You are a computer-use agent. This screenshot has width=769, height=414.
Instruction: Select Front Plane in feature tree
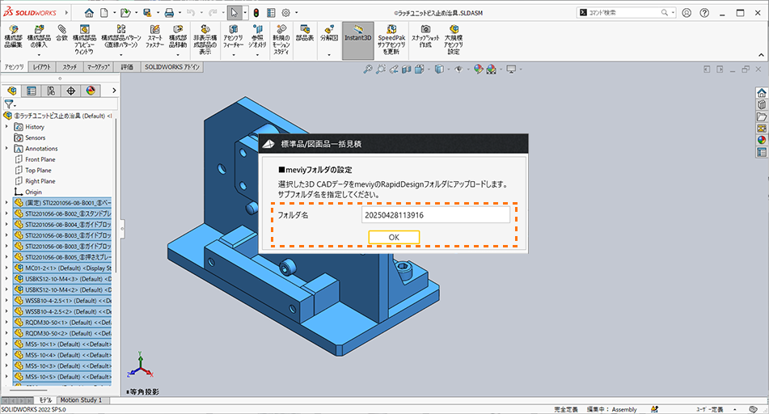[40, 159]
